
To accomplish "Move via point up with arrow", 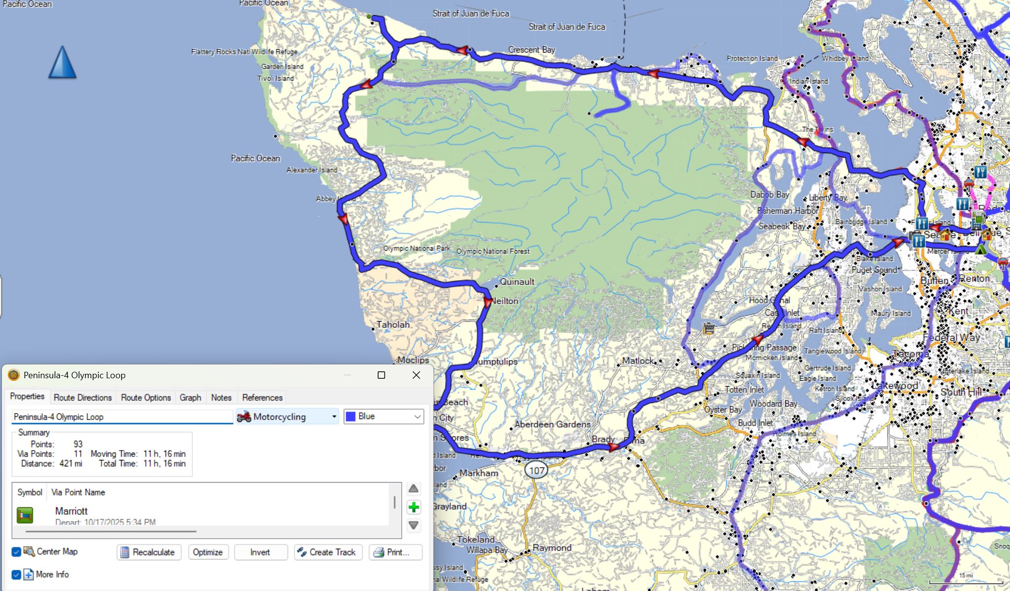I will coord(414,489).
